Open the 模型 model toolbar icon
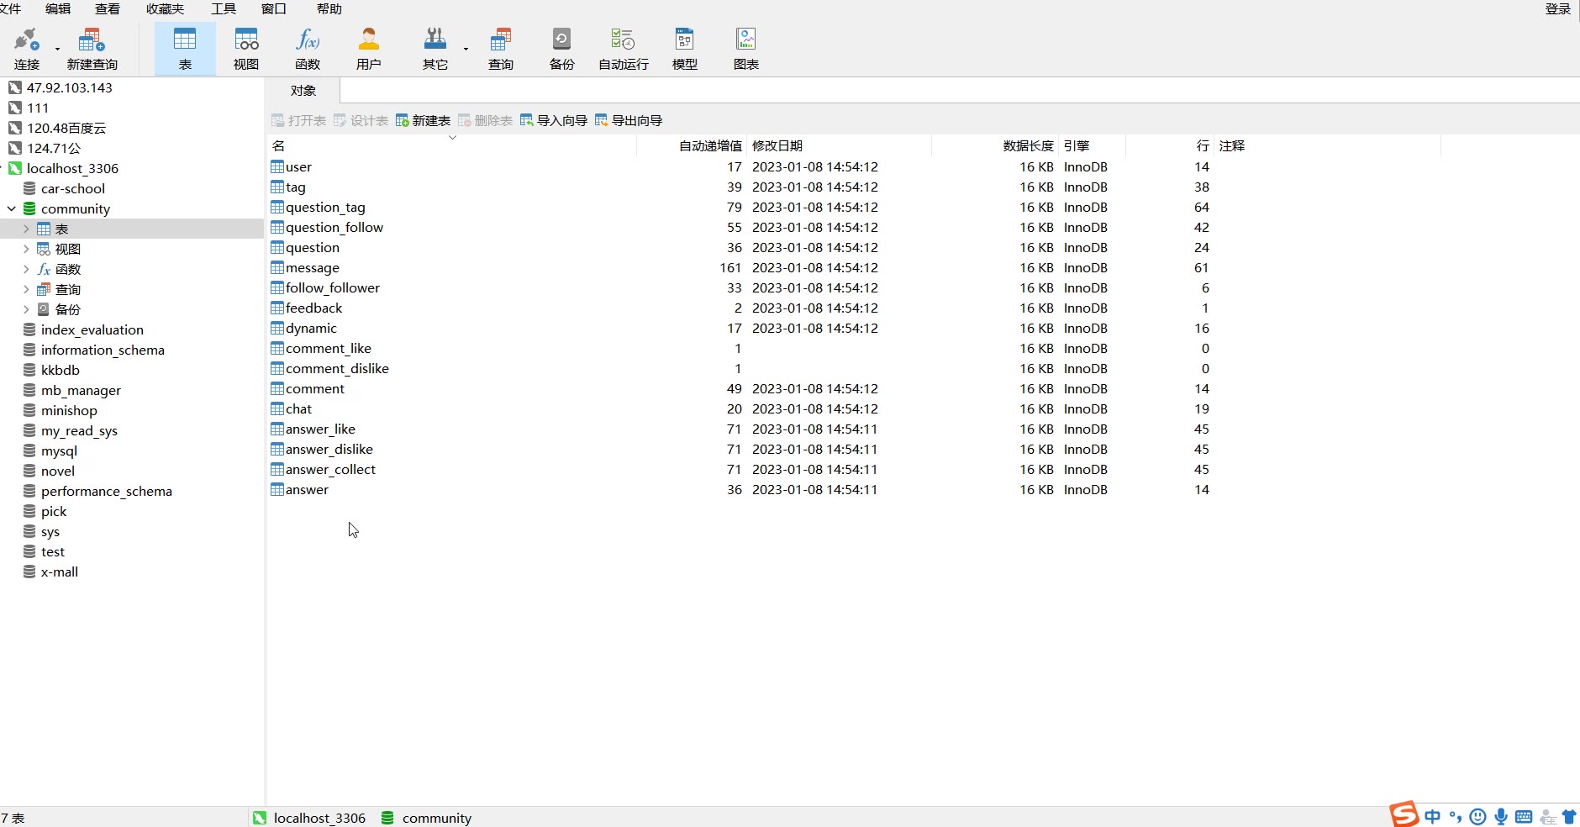The height and width of the screenshot is (827, 1580). (685, 49)
